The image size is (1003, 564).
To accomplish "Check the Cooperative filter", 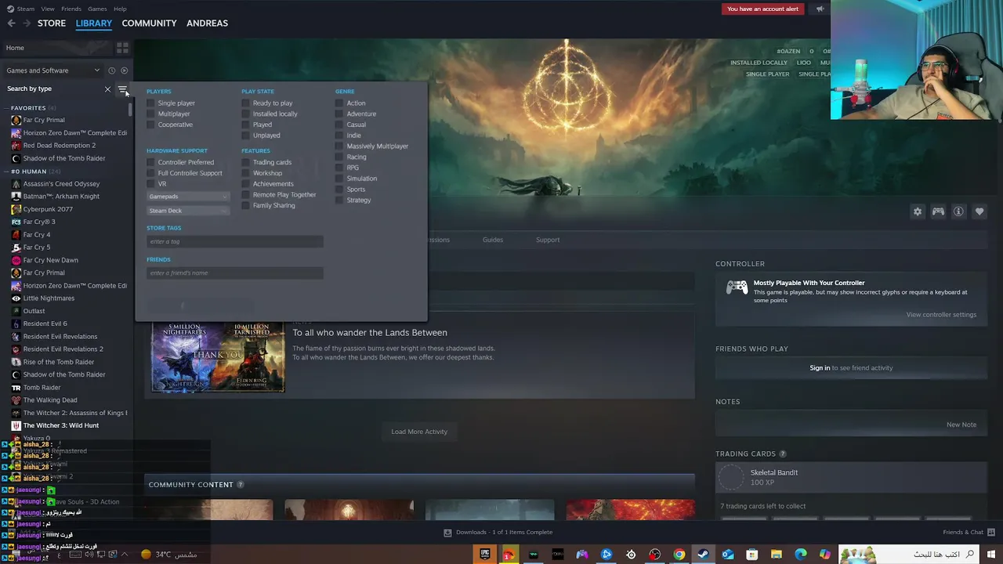I will click(151, 125).
